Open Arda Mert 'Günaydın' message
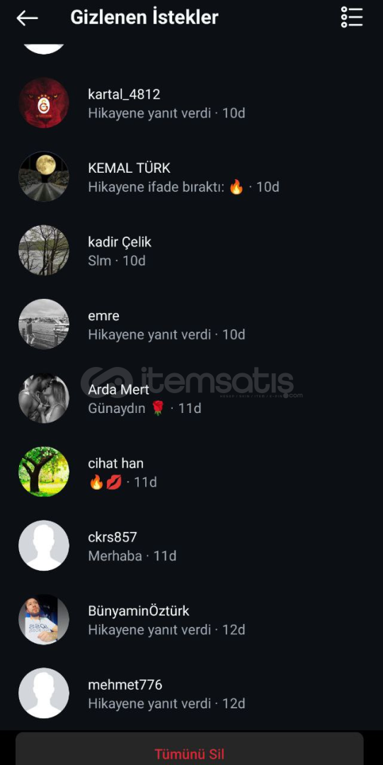383x765 pixels. tap(191, 398)
